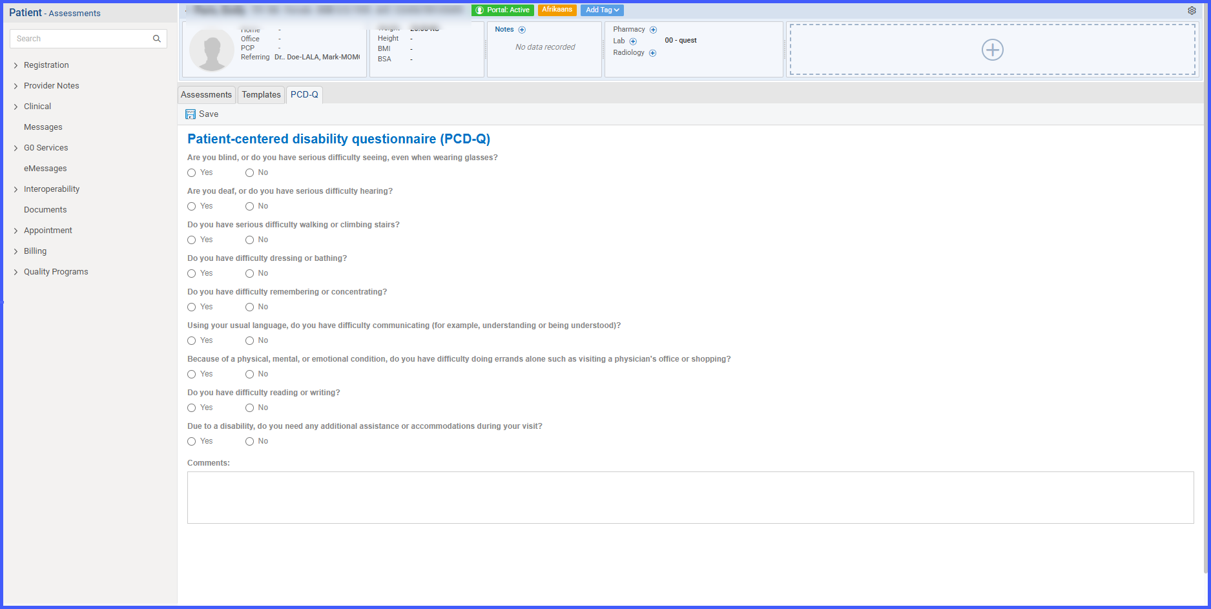Add radiology using Radiology plus icon
This screenshot has width=1211, height=609.
[x=652, y=53]
